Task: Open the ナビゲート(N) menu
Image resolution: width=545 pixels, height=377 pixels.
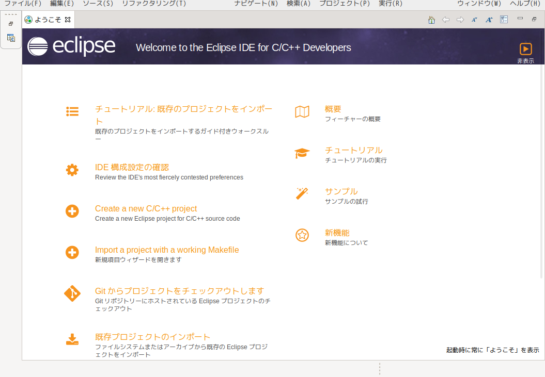Action: point(256,4)
